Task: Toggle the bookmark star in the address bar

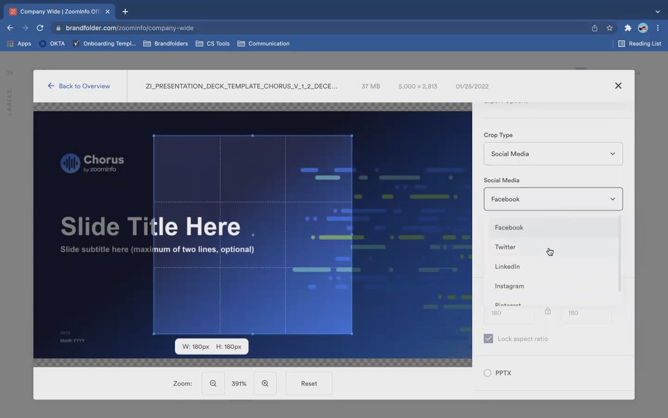Action: coord(609,27)
